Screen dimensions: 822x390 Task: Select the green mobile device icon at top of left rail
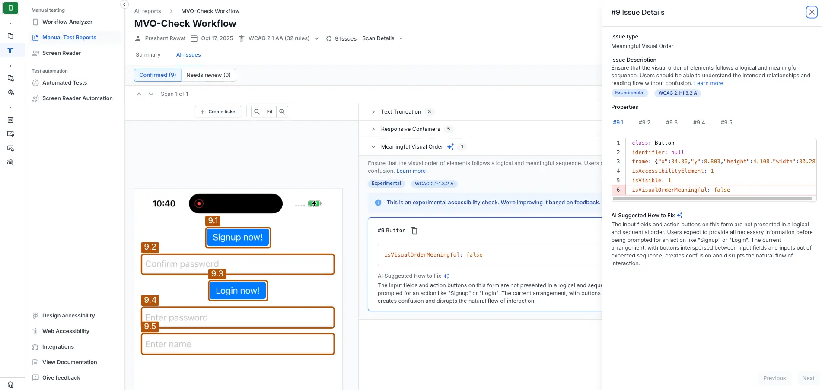pos(11,7)
